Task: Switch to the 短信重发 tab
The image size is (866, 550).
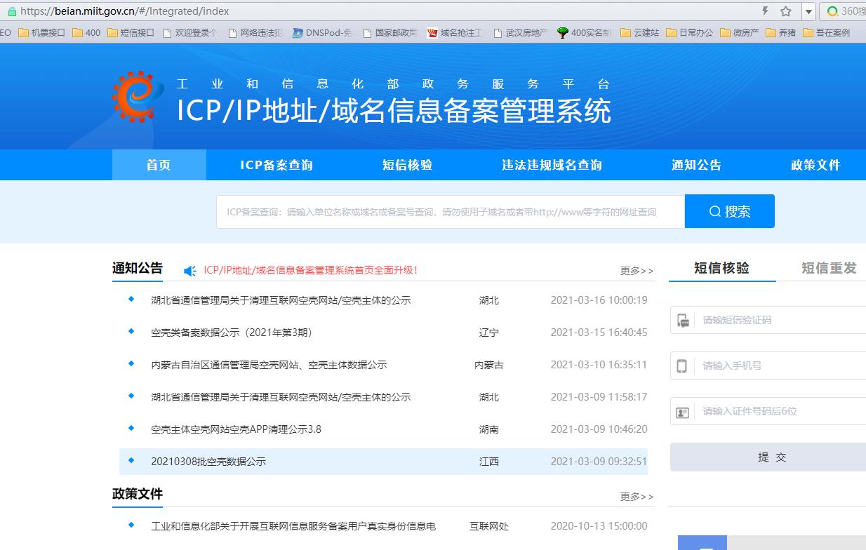Action: pyautogui.click(x=828, y=267)
